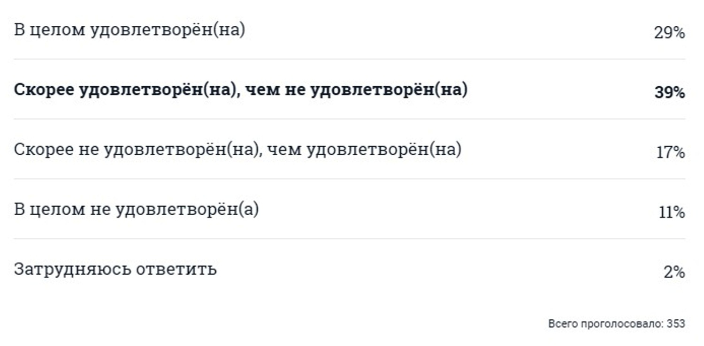Click the "Всего проголосовало: 353" vote total

617,323
